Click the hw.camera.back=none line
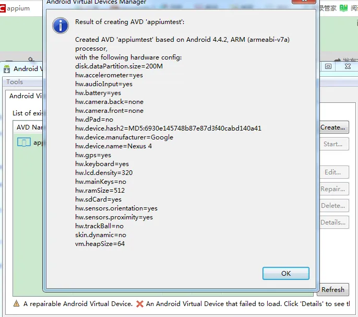The height and width of the screenshot is (317, 358). point(109,102)
